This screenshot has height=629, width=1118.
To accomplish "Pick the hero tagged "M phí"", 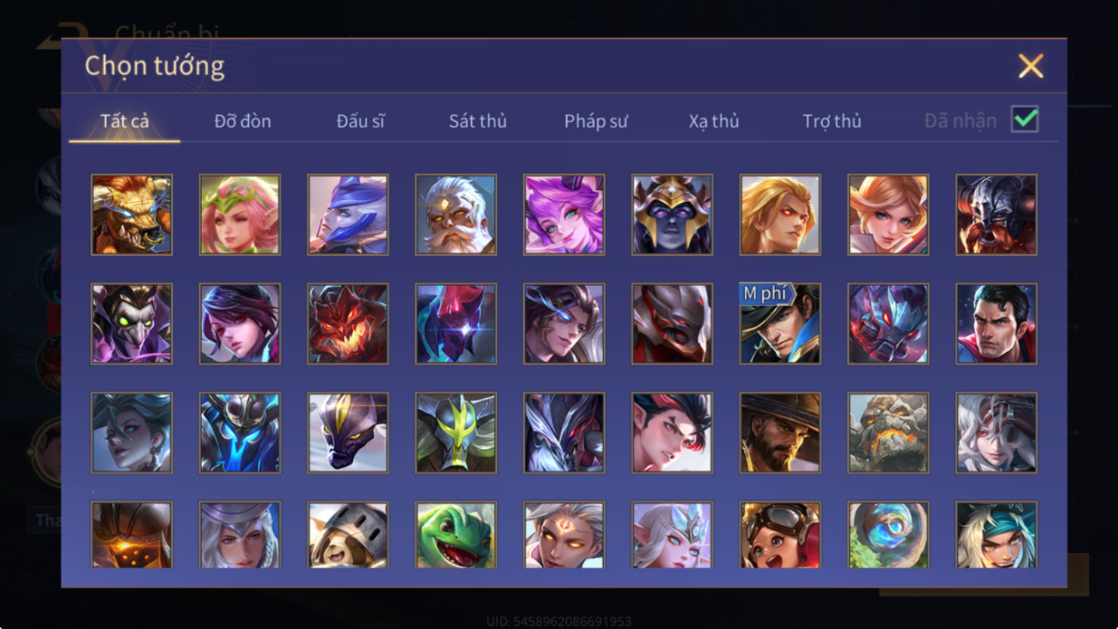I will tap(780, 324).
